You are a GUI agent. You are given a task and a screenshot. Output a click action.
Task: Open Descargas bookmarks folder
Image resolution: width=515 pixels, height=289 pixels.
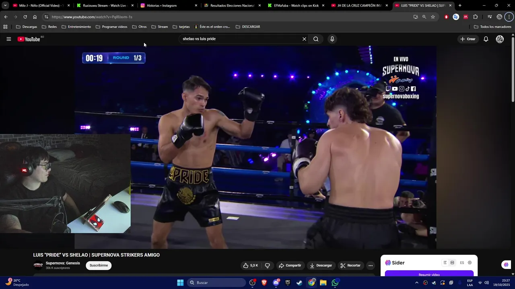pyautogui.click(x=27, y=27)
